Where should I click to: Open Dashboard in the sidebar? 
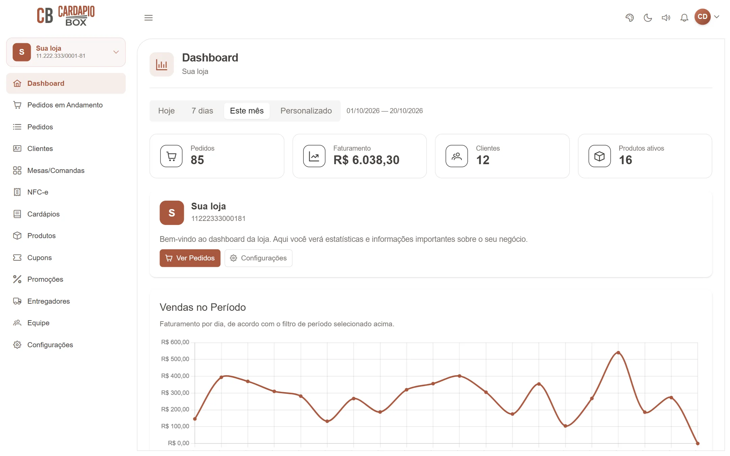(x=66, y=83)
